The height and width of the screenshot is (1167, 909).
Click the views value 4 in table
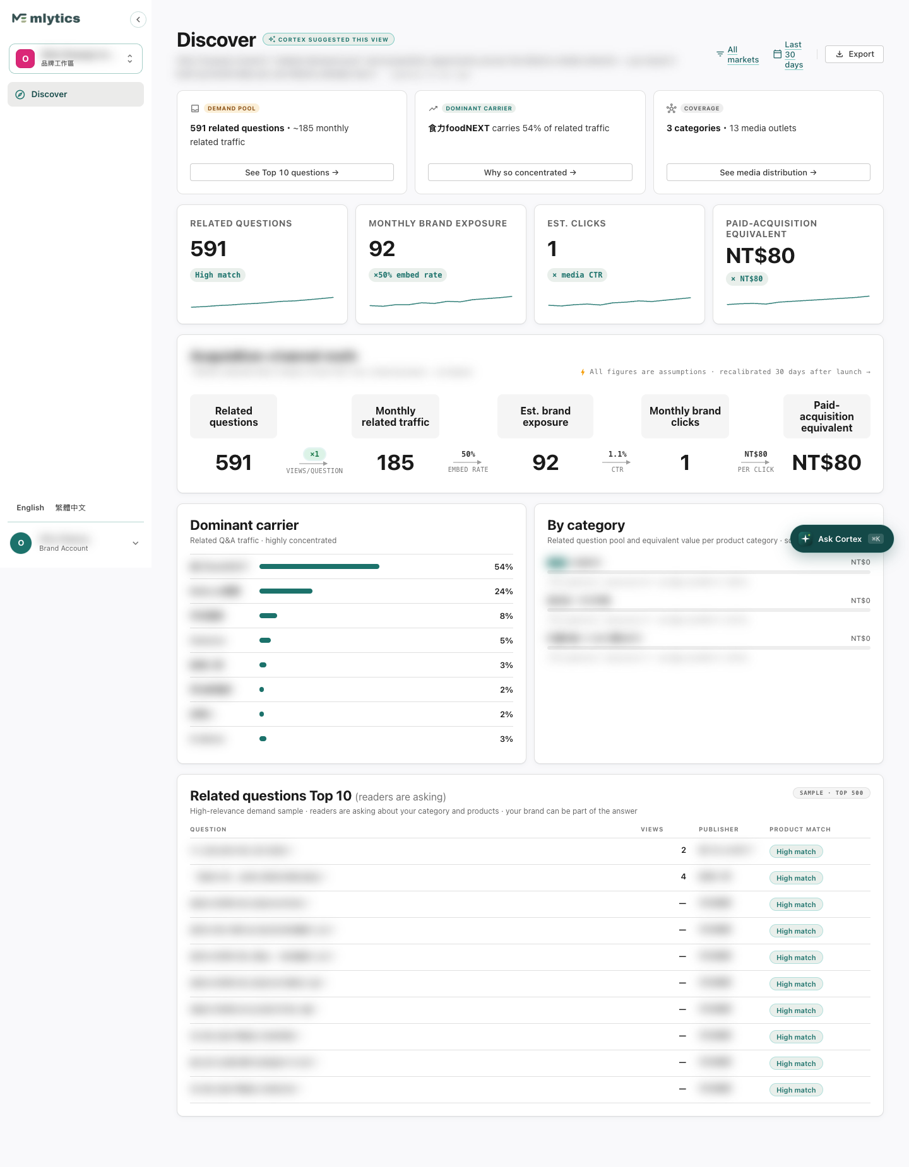pos(683,877)
